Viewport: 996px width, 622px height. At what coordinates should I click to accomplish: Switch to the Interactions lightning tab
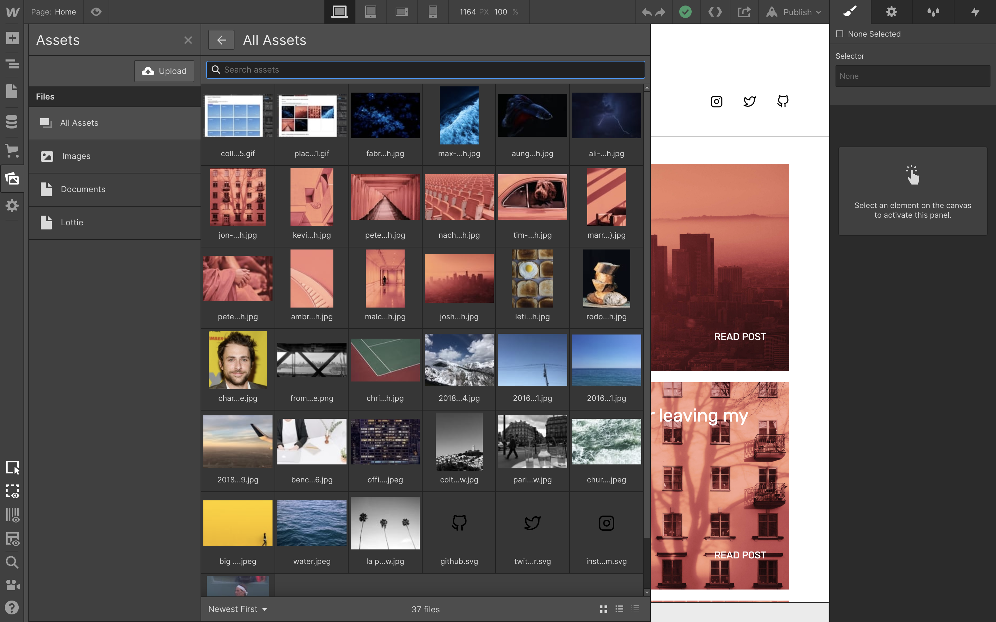(975, 12)
